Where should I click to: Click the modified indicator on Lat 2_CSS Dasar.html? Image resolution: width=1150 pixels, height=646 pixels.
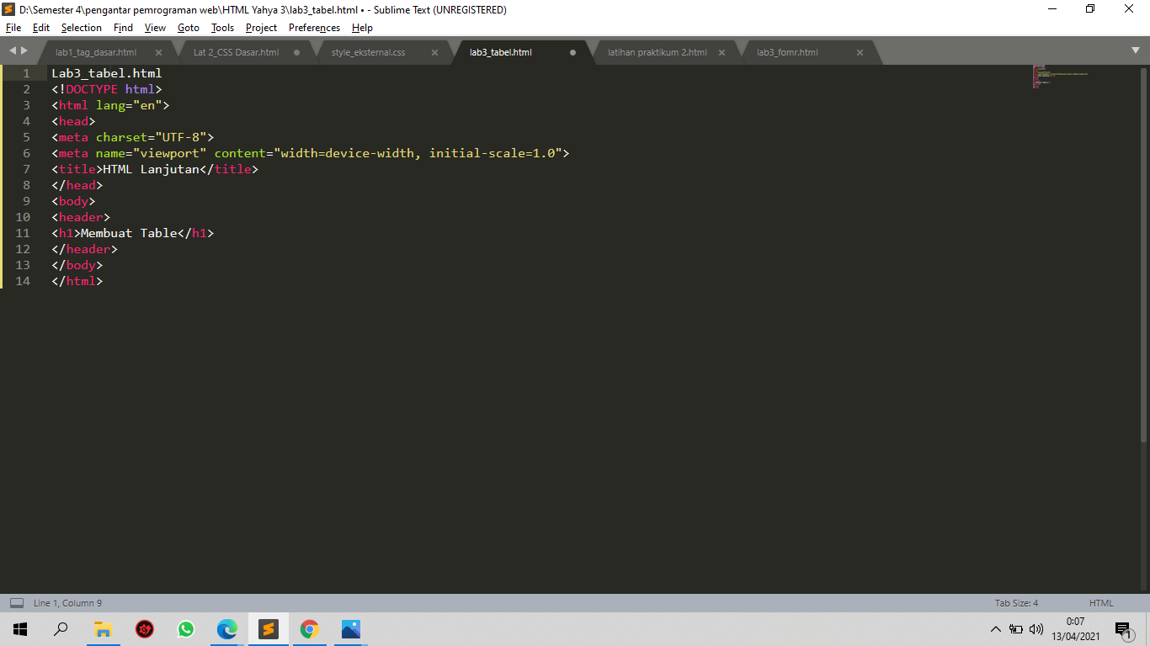pos(296,51)
